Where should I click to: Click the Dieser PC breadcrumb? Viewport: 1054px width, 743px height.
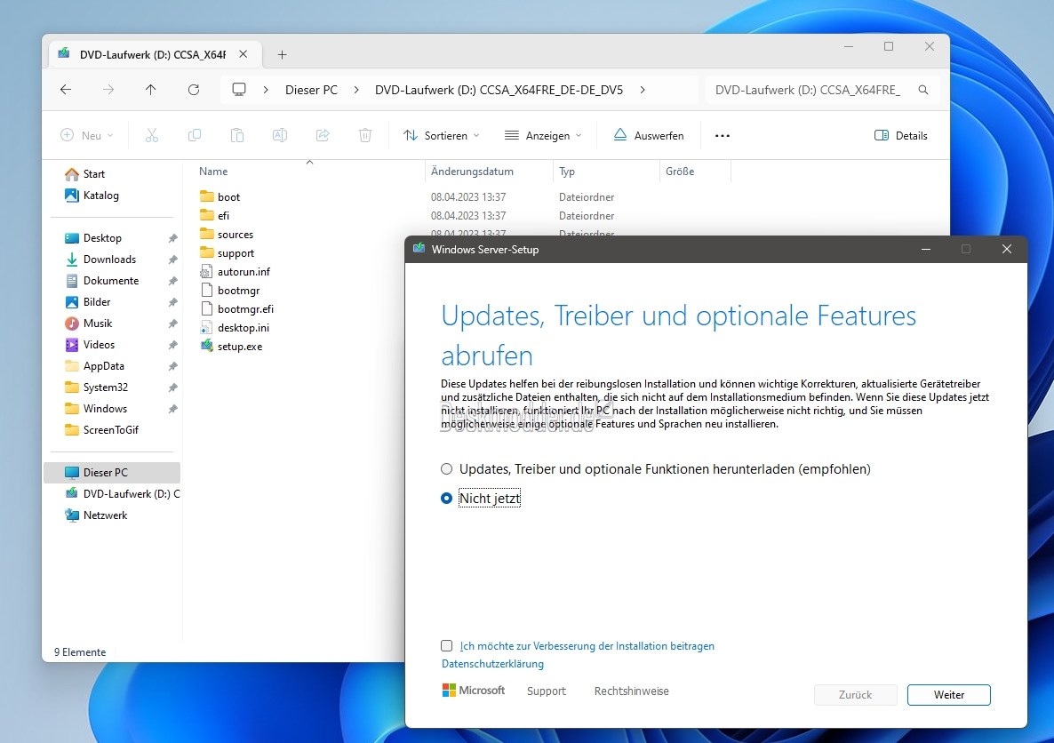pyautogui.click(x=311, y=90)
